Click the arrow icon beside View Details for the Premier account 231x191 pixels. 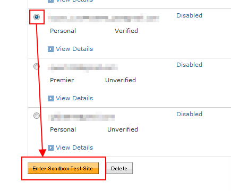tap(50, 98)
